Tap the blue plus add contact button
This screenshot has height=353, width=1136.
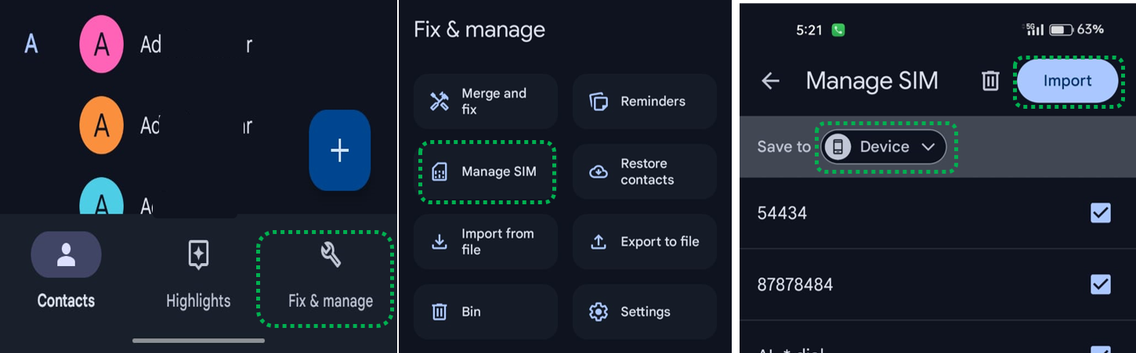tap(339, 150)
